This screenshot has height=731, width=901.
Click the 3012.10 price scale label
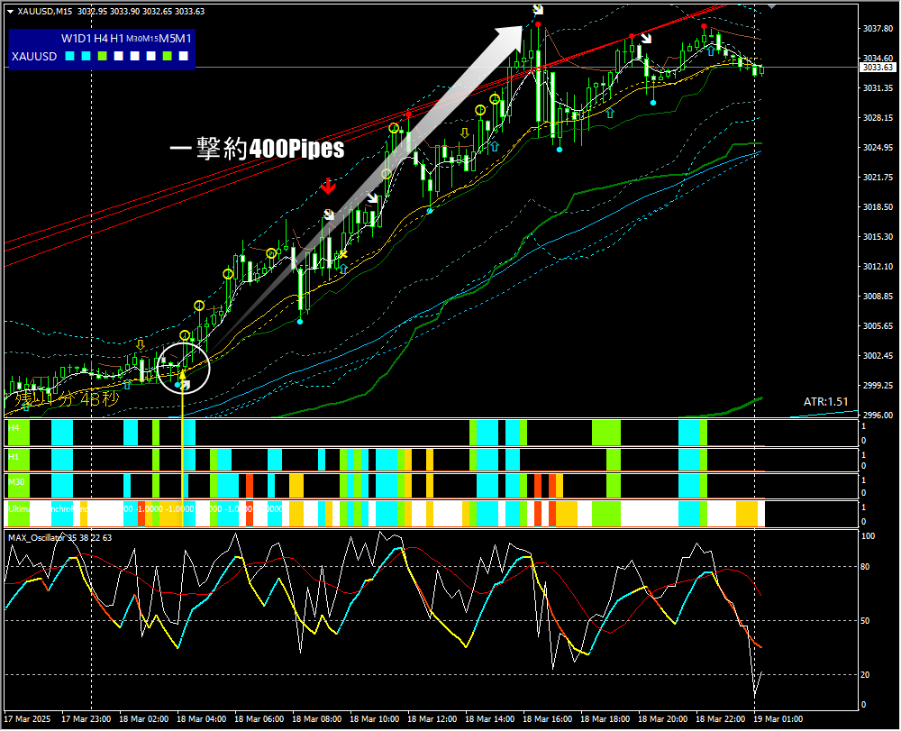point(878,266)
